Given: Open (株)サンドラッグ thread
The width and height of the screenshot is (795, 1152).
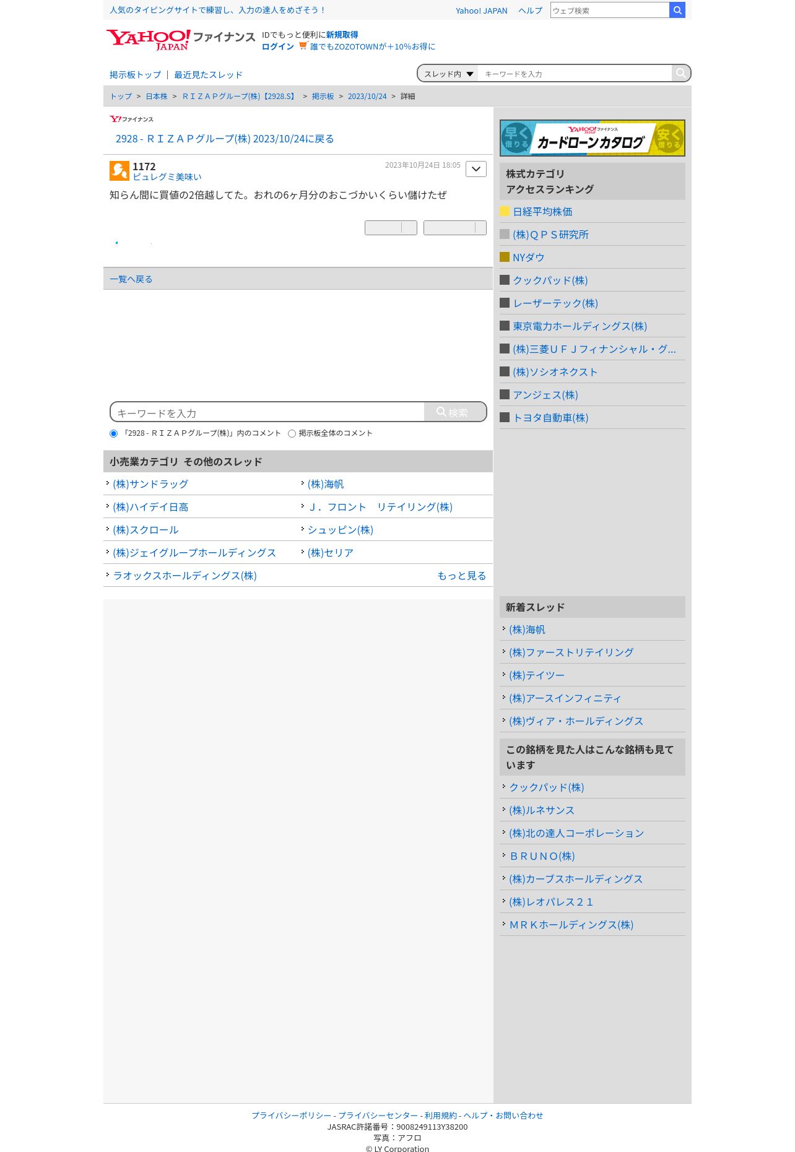Looking at the screenshot, I should [150, 484].
